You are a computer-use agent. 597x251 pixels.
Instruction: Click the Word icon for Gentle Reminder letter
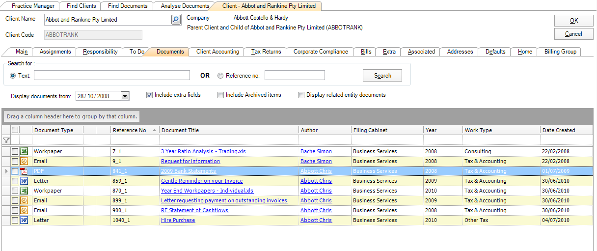pyautogui.click(x=24, y=181)
